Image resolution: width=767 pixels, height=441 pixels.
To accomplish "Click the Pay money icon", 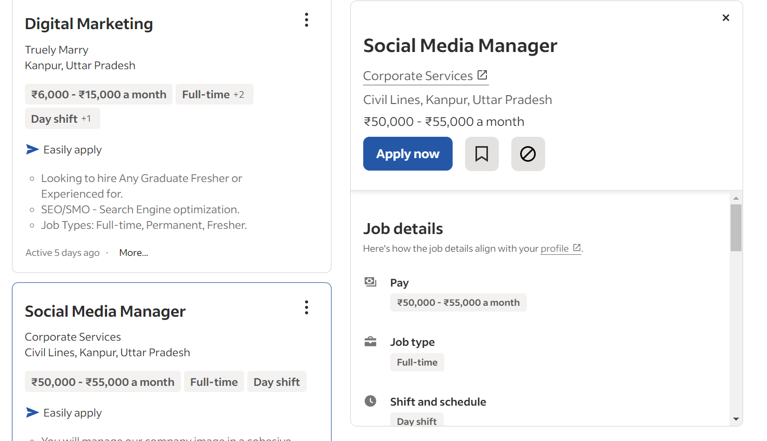I will pyautogui.click(x=371, y=282).
